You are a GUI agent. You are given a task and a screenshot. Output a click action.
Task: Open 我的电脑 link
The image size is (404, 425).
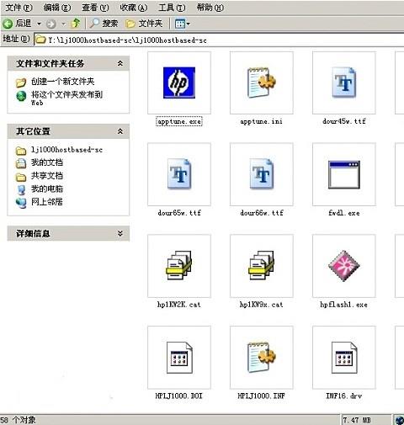click(x=47, y=189)
